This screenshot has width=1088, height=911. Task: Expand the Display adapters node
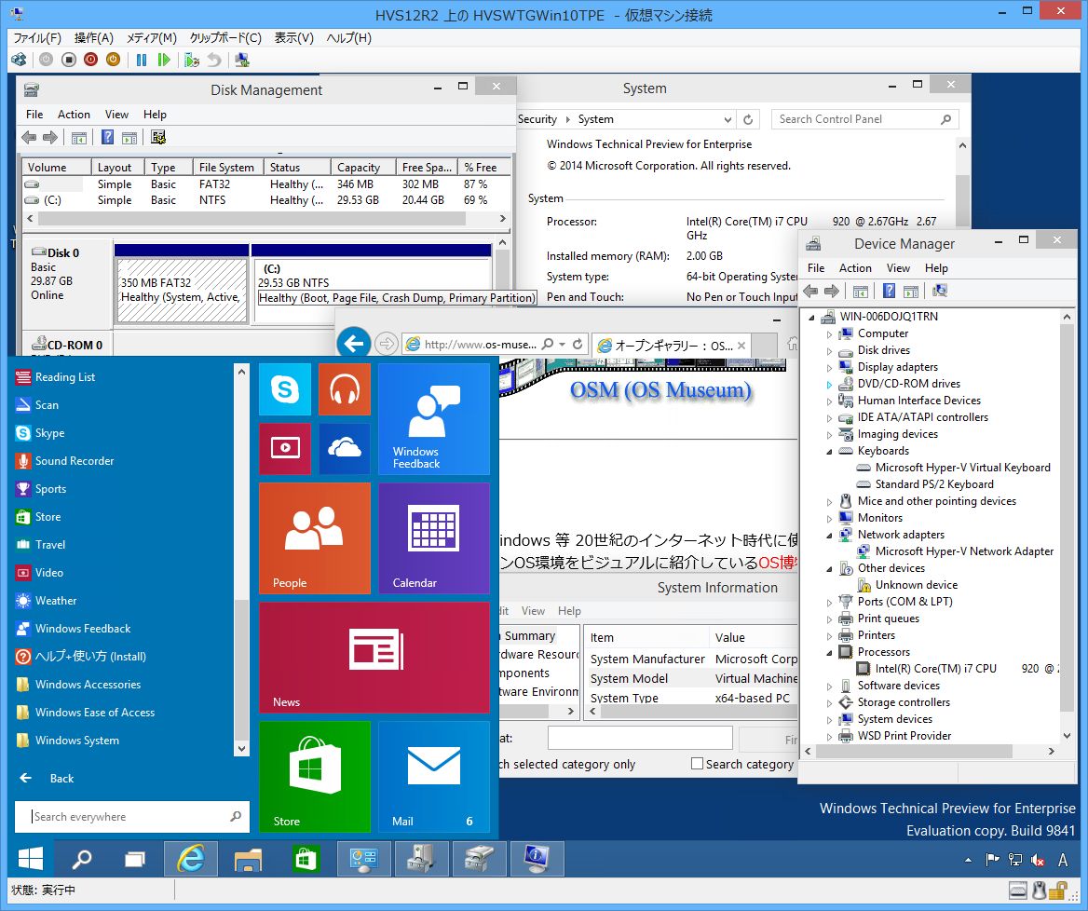coord(829,367)
